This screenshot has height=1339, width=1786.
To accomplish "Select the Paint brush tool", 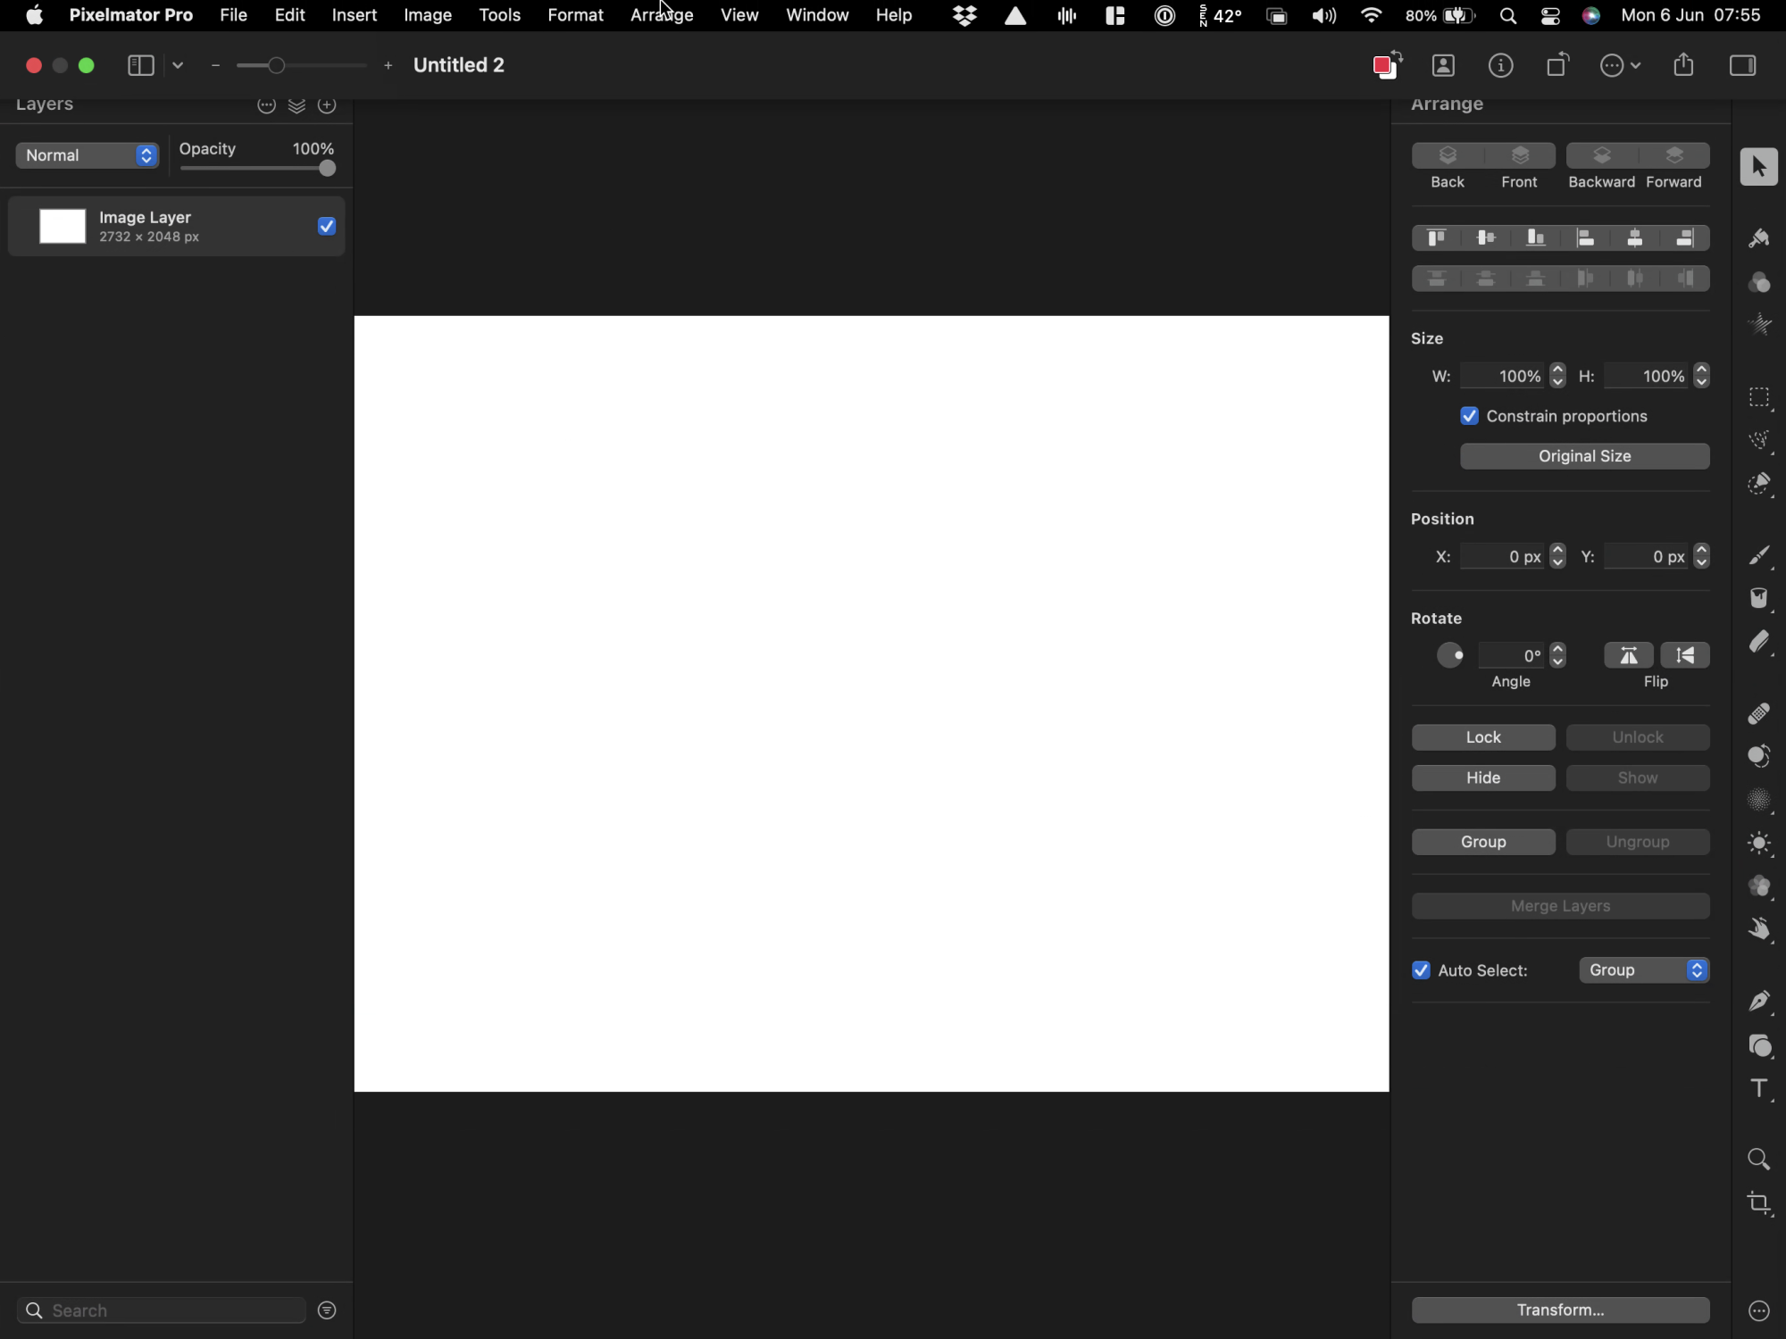I will [x=1759, y=556].
